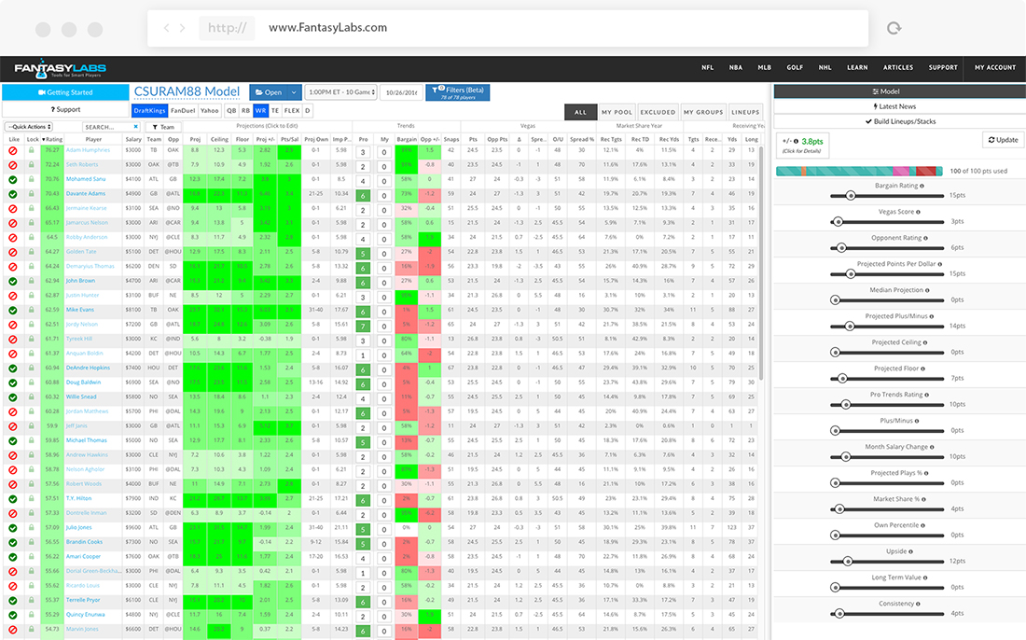Click the browser reload icon
This screenshot has width=1026, height=640.
pyautogui.click(x=894, y=27)
